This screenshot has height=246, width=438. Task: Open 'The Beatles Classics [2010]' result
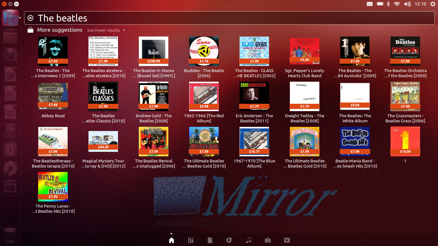[103, 102]
